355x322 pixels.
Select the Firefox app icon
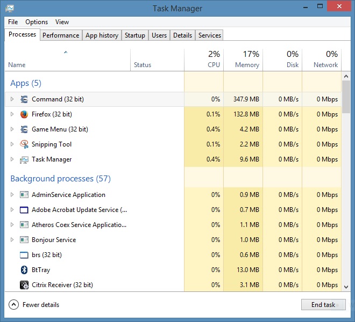coord(24,114)
